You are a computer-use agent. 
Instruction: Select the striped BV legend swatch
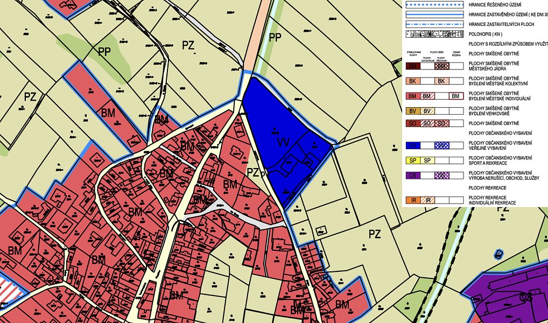427,111
